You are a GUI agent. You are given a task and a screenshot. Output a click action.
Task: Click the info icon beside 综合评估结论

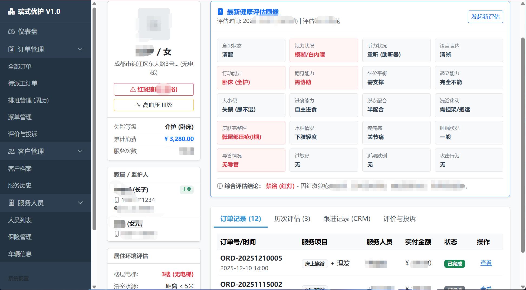tap(220, 186)
